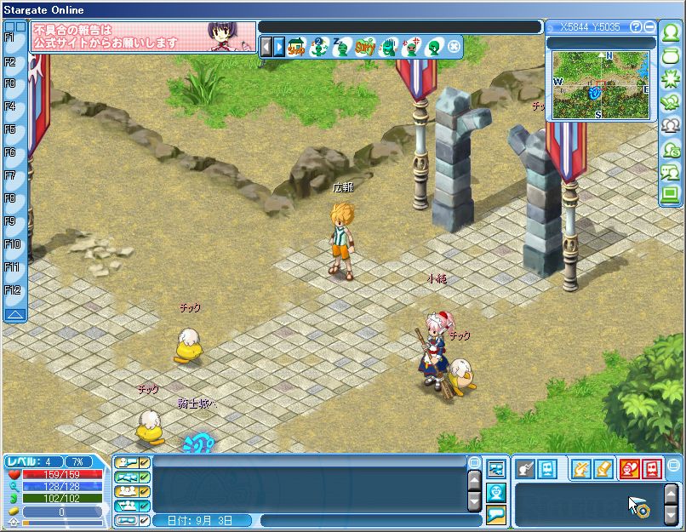Select the bottom gray channel icon
686x532 pixels.
point(128,520)
